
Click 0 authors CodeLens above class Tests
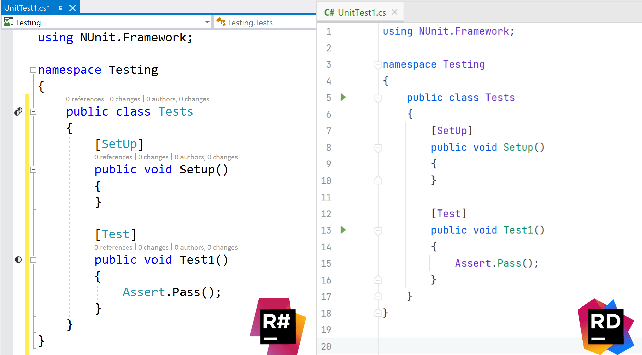pyautogui.click(x=162, y=99)
